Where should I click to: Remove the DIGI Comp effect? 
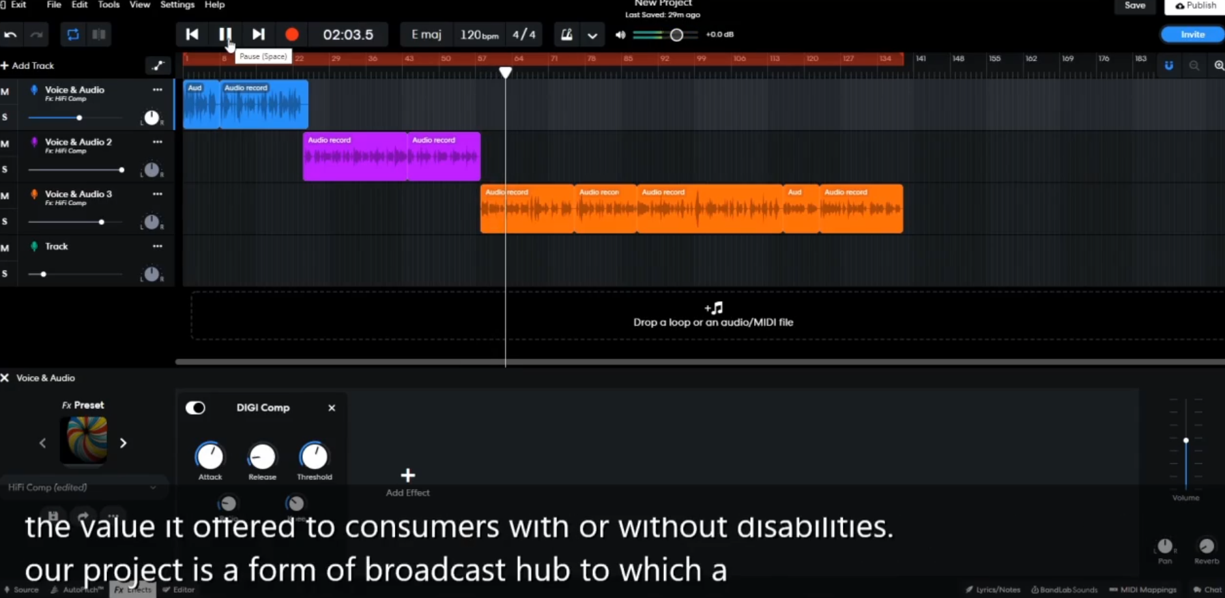(332, 408)
